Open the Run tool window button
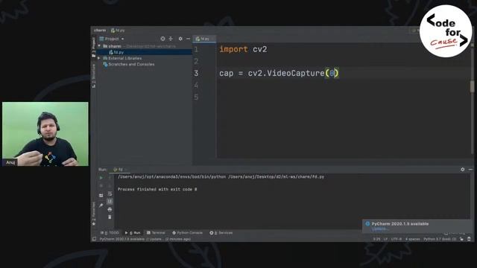Screen dimensions: 477x268 click(x=133, y=233)
